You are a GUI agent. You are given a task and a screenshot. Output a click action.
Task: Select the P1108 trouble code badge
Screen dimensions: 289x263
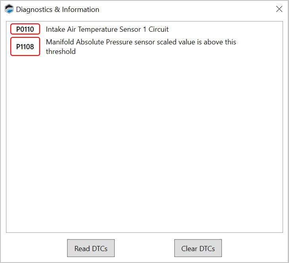[x=25, y=46]
